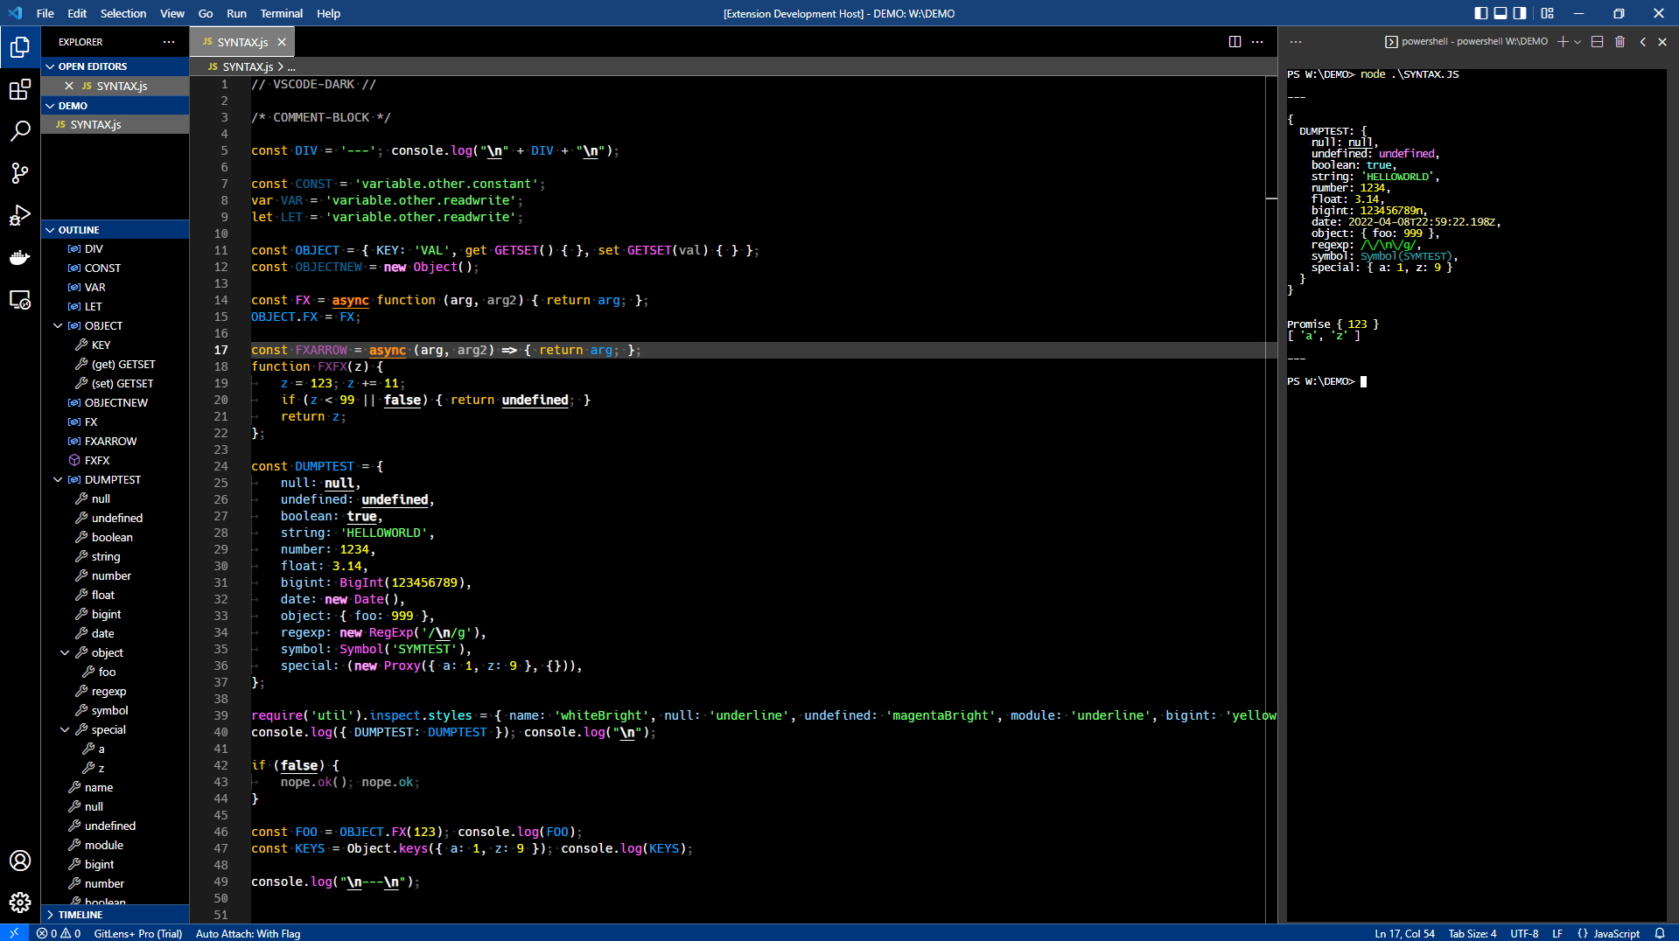Open the View menu
The width and height of the screenshot is (1679, 941).
point(172,13)
